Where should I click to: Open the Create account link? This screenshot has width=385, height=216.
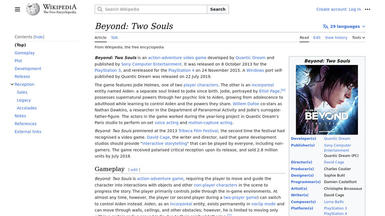point(331,9)
